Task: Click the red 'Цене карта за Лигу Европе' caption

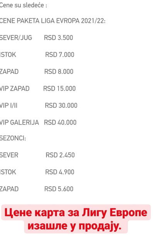Action: [x=76, y=213]
